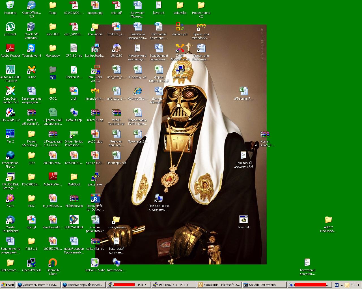This screenshot has height=289, width=362.
Task: Click the 13:34 taskbar clock
Action: [355, 285]
